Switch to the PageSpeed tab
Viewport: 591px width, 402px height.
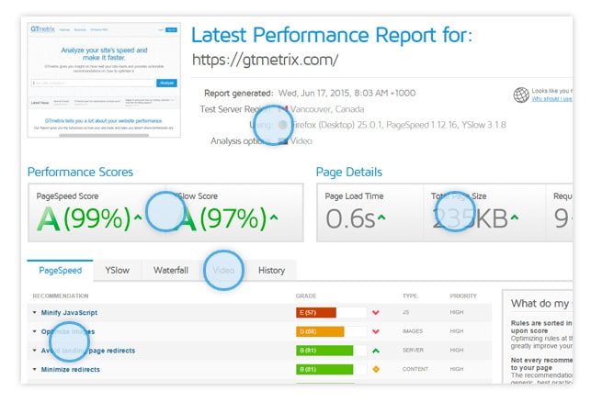tap(61, 270)
